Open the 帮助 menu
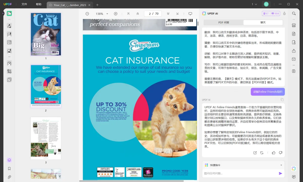This screenshot has height=182, width=303. (x=39, y=4)
